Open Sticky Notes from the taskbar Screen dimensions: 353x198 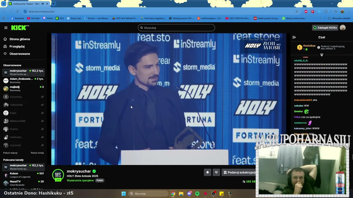[221, 194]
